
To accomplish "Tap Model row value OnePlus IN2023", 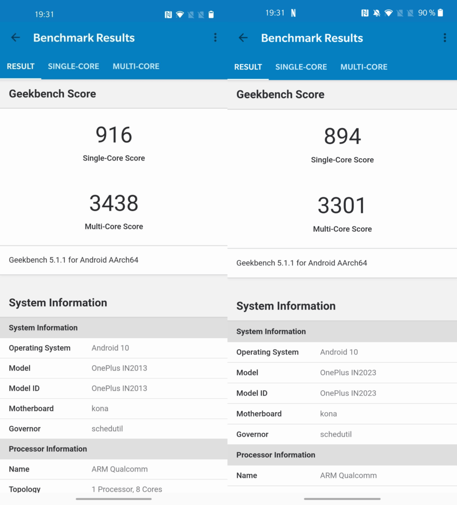I will (348, 373).
